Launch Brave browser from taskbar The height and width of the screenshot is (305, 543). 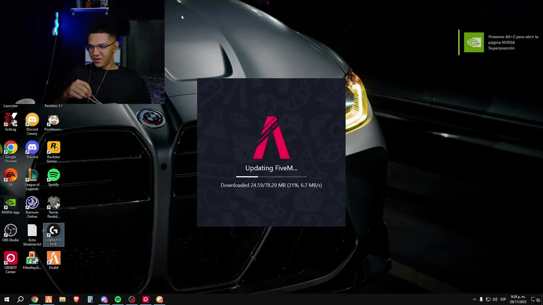pos(76,299)
